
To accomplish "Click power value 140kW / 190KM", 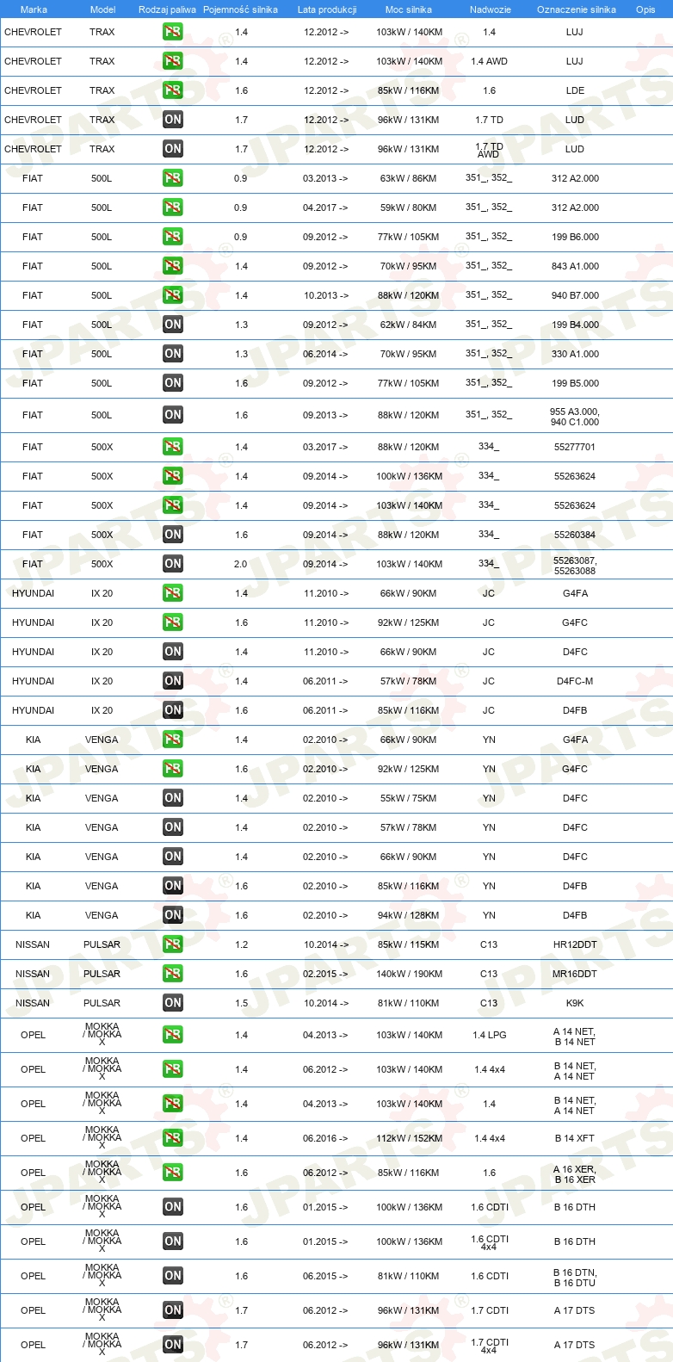I will tap(410, 974).
